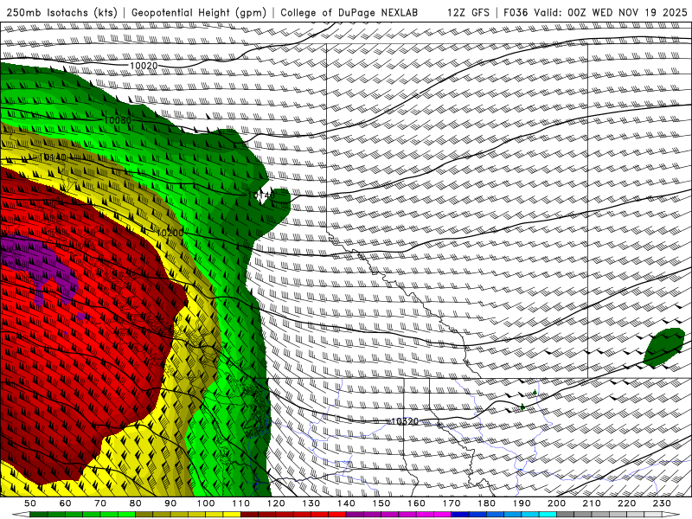This screenshot has width=692, height=519.
Task: Click the "College of DuPage NEXLAB" text
Action: point(349,13)
